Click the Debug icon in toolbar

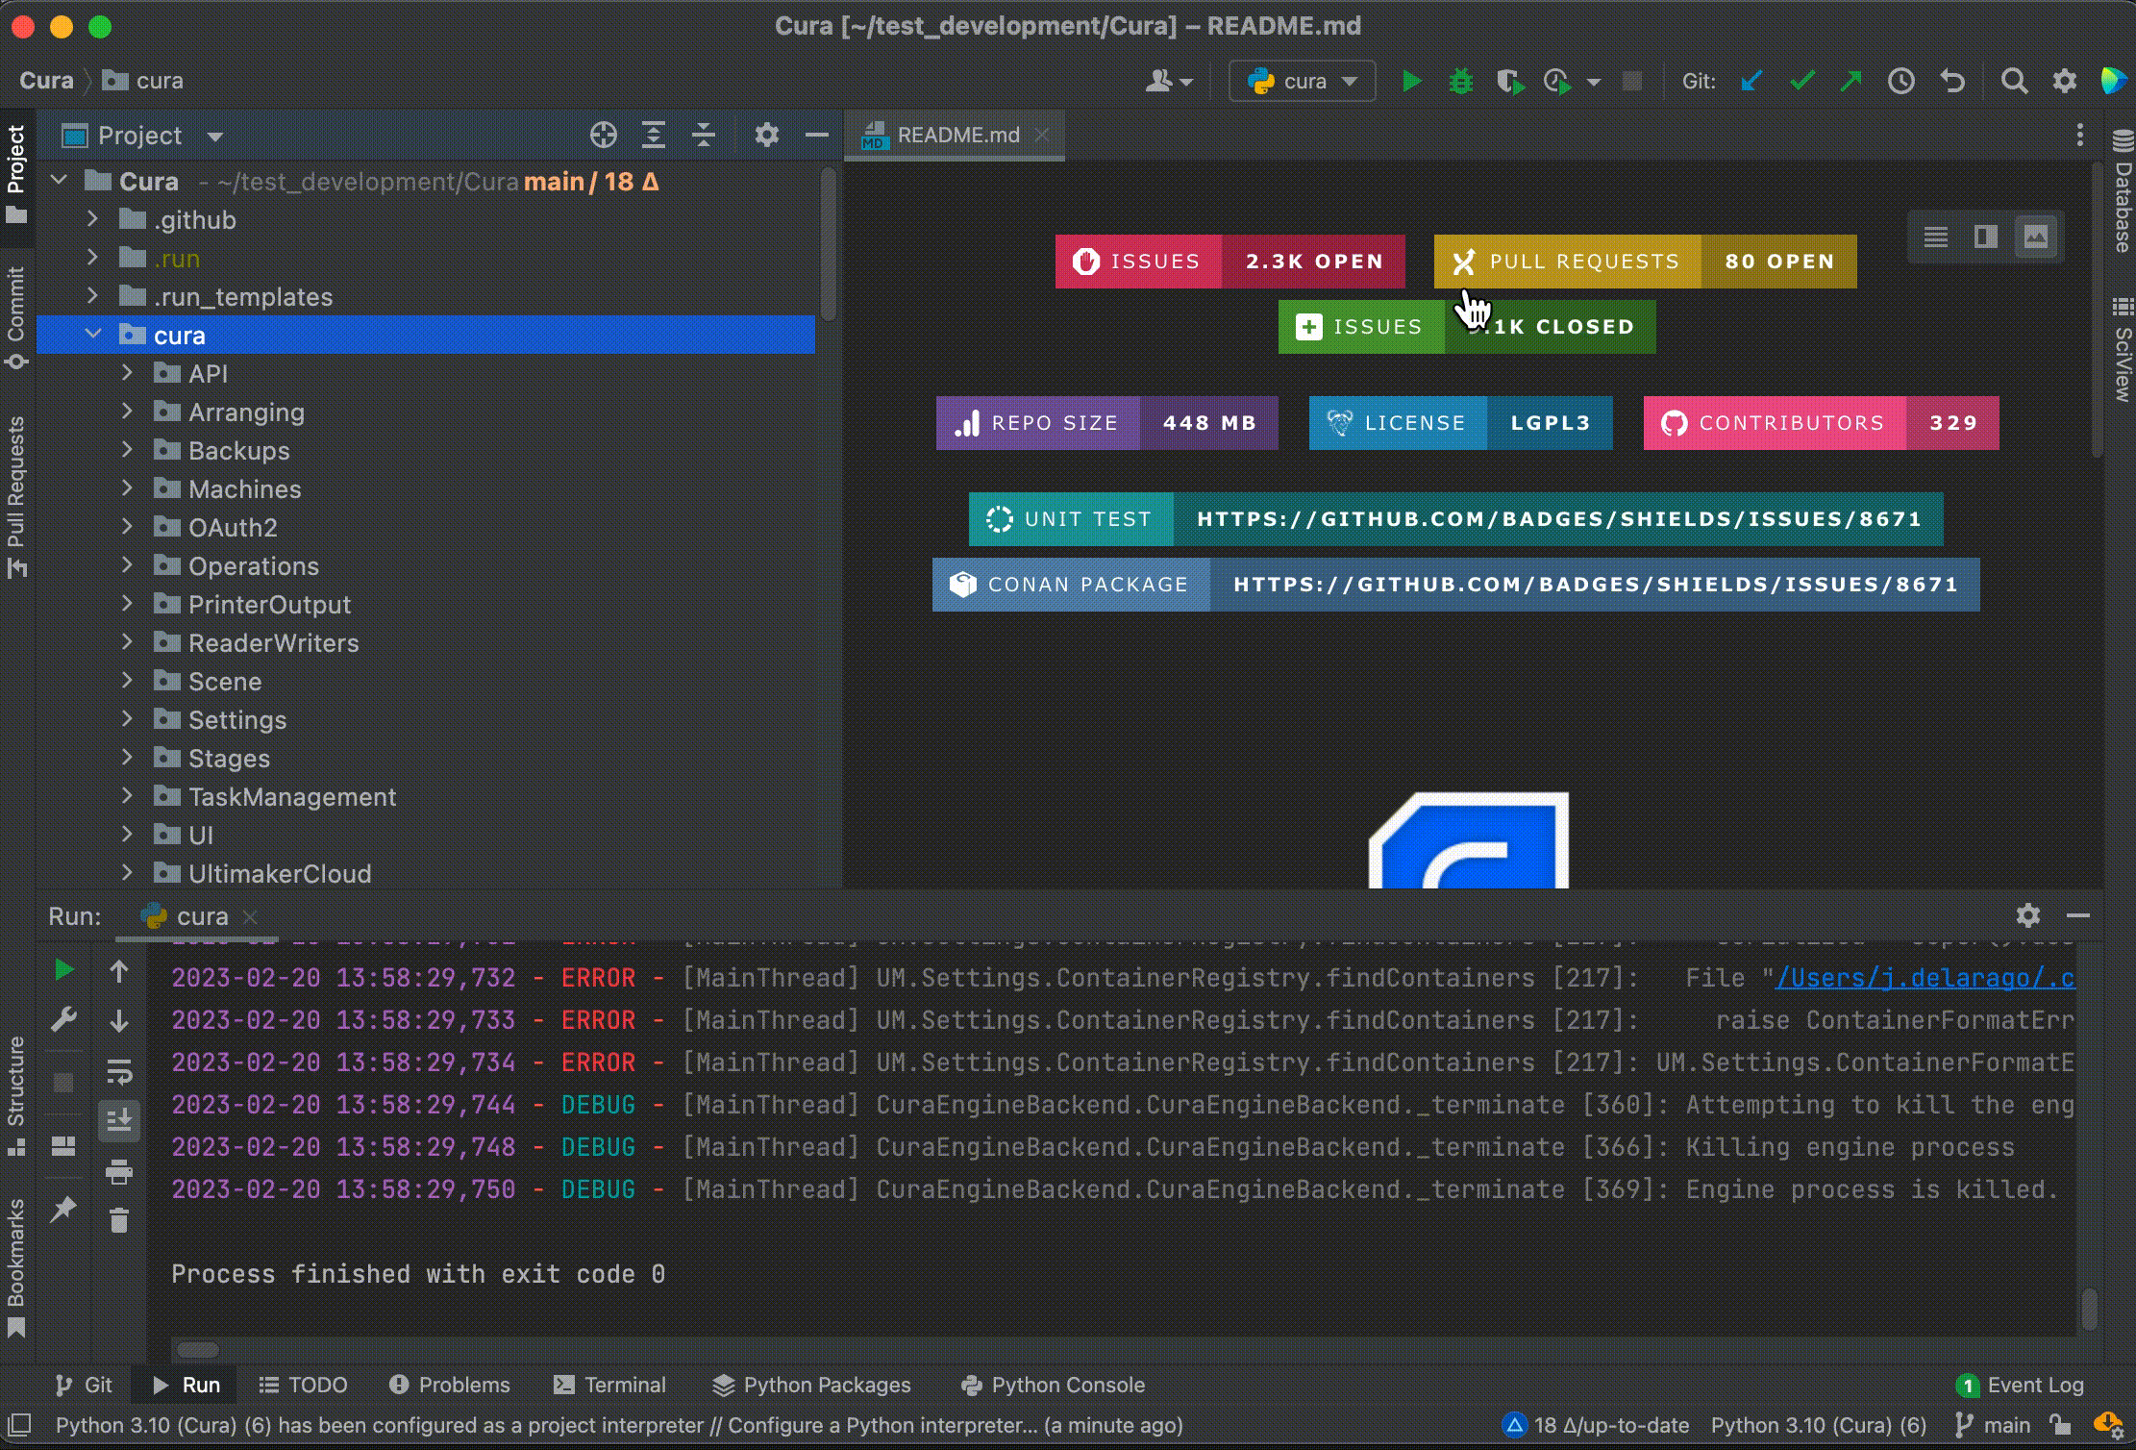coord(1458,81)
